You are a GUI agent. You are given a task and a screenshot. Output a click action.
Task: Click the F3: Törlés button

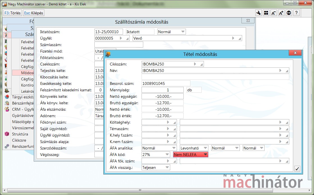[12, 13]
